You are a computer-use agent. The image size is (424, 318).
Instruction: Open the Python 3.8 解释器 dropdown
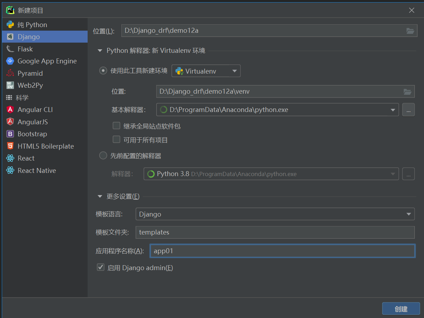point(271,174)
